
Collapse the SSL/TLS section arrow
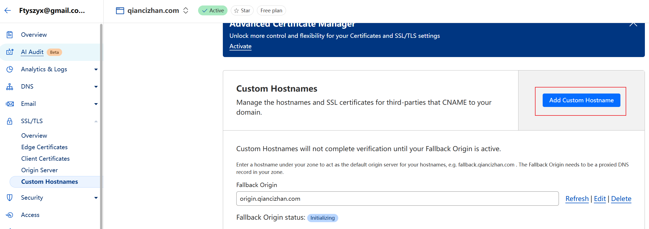pyautogui.click(x=96, y=121)
